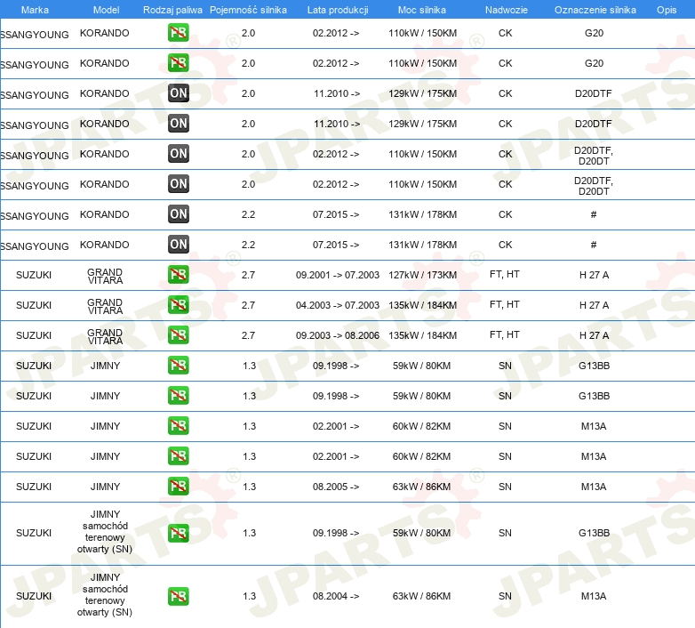Click the ON diesel icon in first Korando 129kW row

coord(179,93)
